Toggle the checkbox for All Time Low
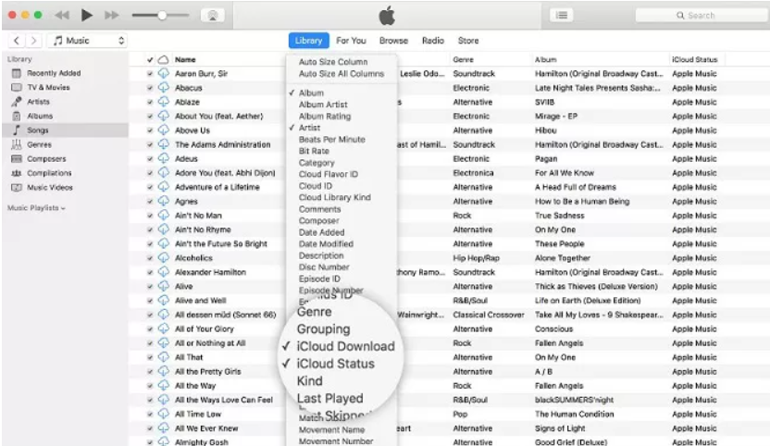Viewport: 770px width, 446px height. click(150, 415)
